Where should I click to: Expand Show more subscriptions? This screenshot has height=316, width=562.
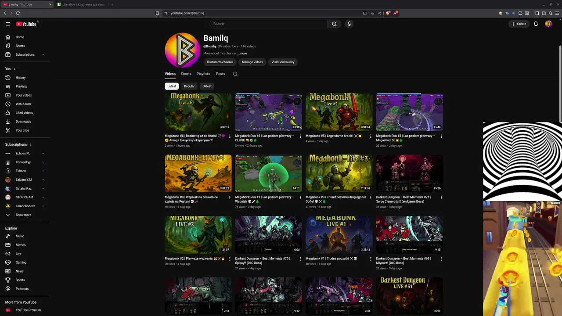26,215
